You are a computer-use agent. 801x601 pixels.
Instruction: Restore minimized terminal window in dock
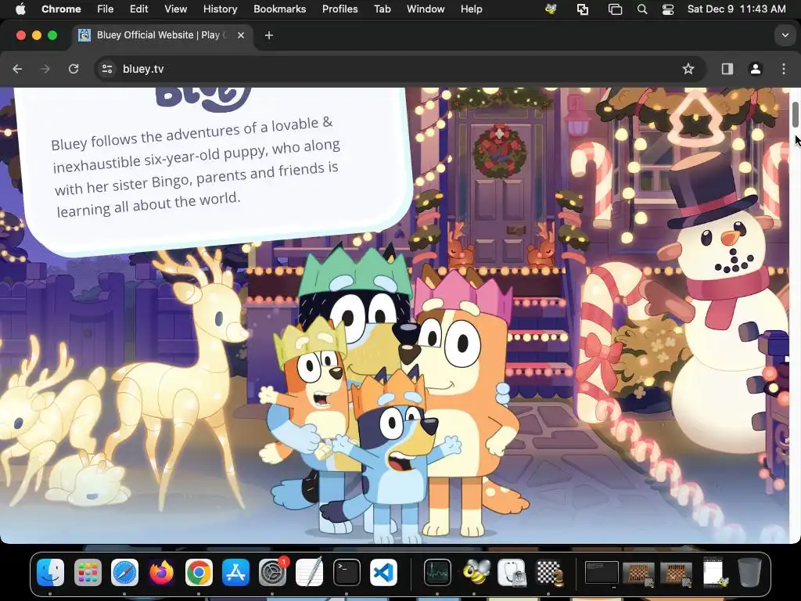click(x=602, y=572)
